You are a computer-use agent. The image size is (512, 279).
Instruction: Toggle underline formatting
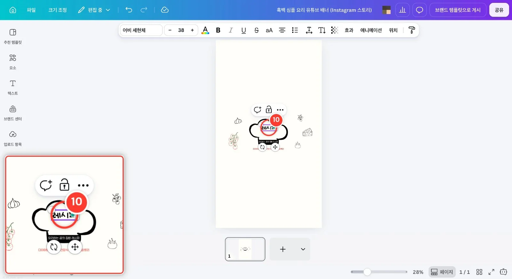pos(244,30)
